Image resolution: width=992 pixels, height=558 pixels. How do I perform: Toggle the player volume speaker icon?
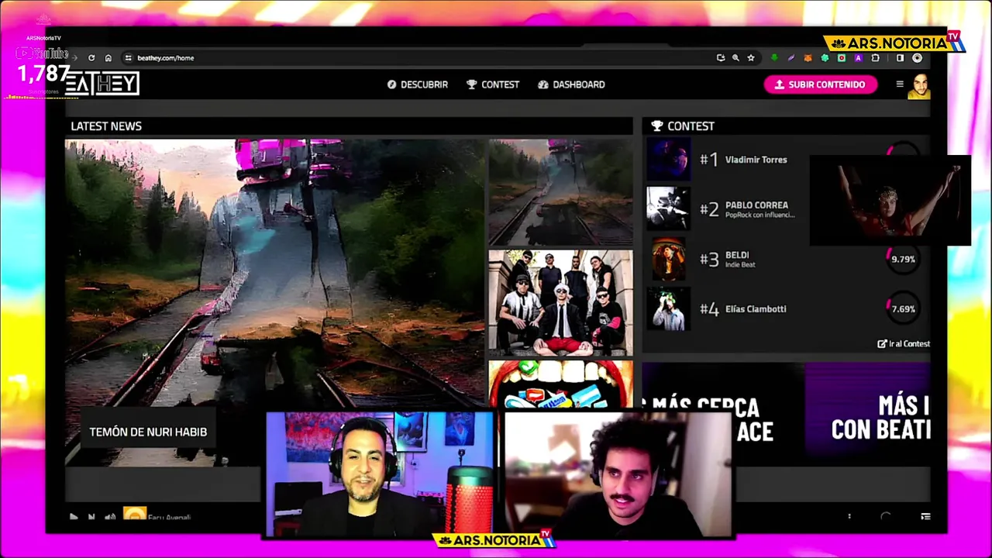coord(110,517)
